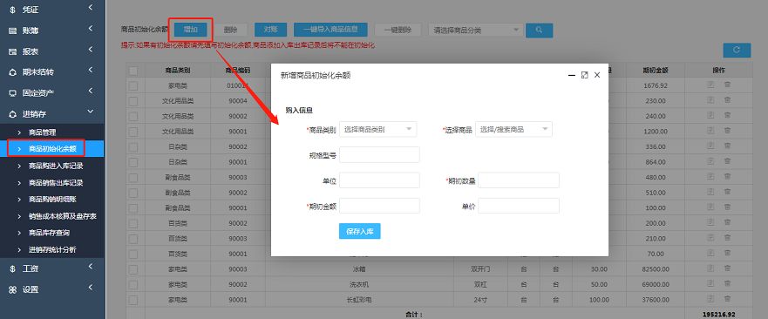This screenshot has height=319, width=768.
Task: Check the checkbox for the 1200.00 row
Action: [x=133, y=132]
